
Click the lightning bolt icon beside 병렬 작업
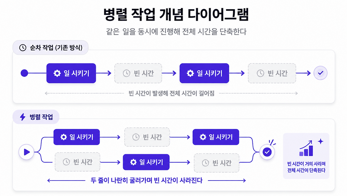point(23,117)
